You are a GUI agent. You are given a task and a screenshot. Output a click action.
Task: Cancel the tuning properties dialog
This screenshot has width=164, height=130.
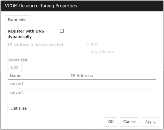(129, 122)
